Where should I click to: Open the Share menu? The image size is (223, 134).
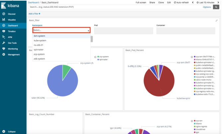click(x=152, y=2)
